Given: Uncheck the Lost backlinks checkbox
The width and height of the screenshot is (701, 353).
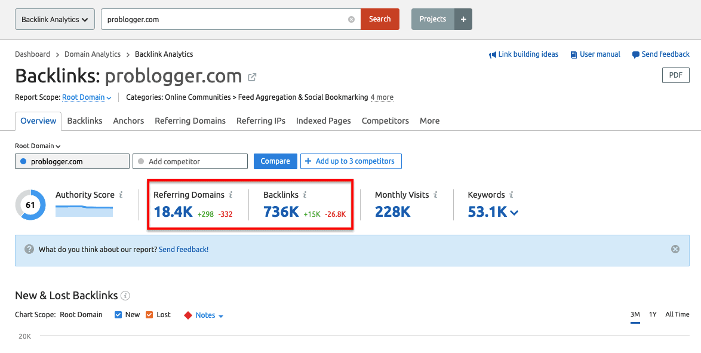Looking at the screenshot, I should coord(149,315).
